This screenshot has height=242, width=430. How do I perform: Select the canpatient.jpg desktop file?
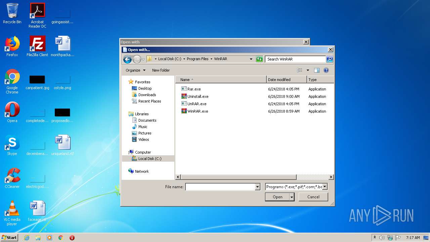click(37, 82)
